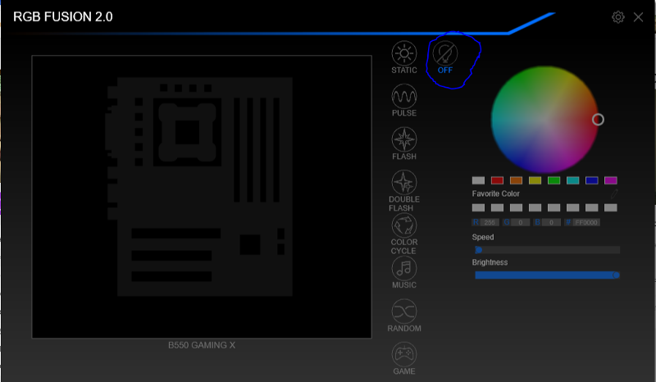The width and height of the screenshot is (656, 382).
Task: Choose the green preset color swatch
Action: [553, 180]
